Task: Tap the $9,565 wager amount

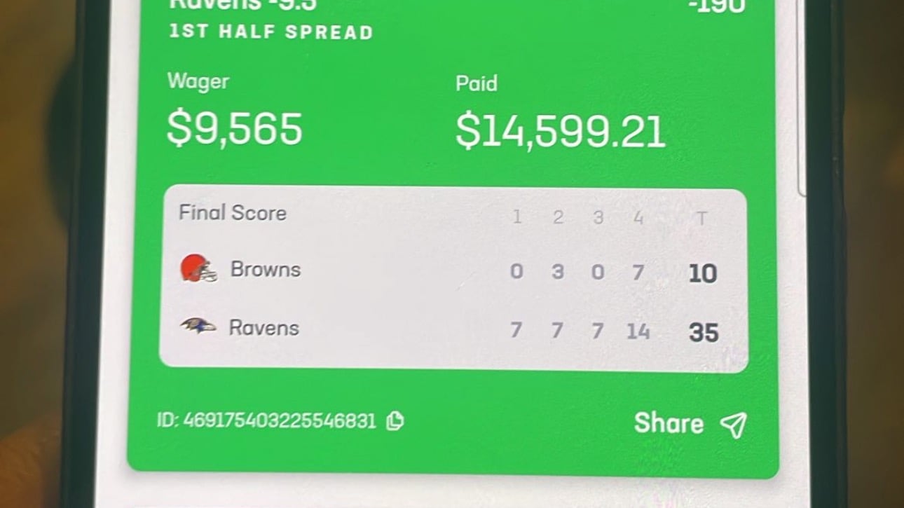Action: pos(235,129)
